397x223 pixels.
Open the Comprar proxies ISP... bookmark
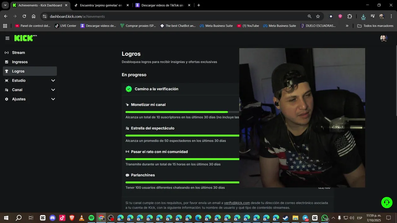coord(138,26)
